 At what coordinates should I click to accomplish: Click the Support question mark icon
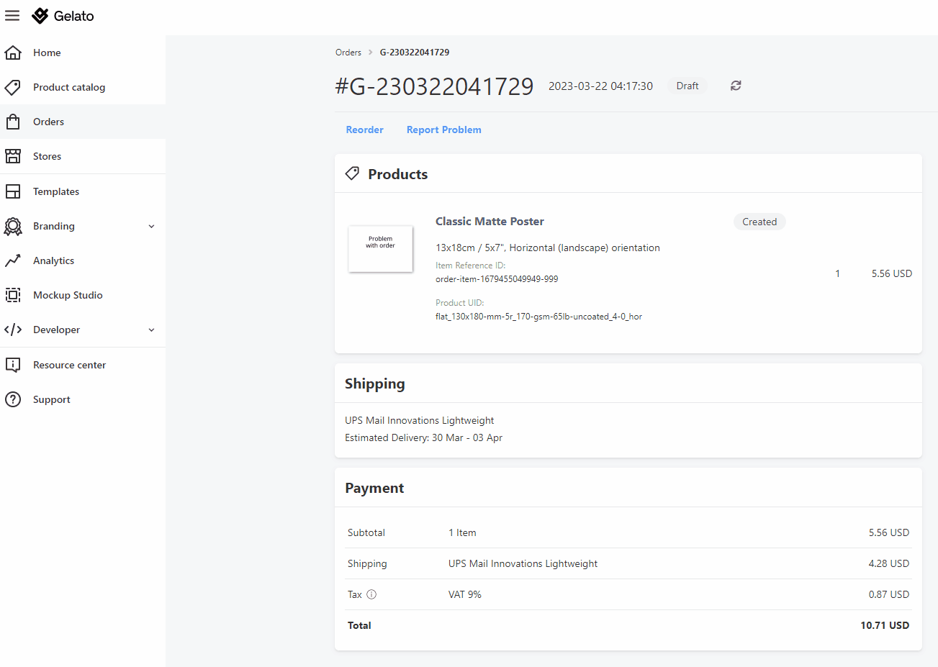point(13,399)
